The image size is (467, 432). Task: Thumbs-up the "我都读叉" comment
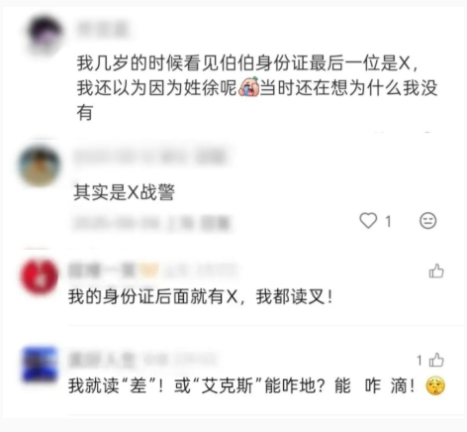pyautogui.click(x=436, y=271)
